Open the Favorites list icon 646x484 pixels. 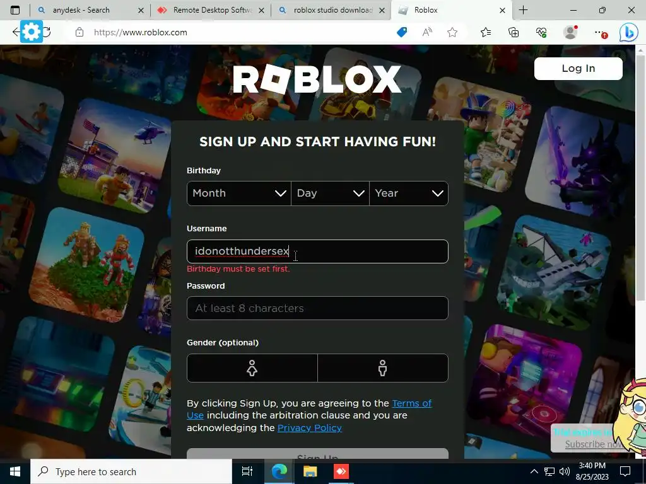(486, 32)
